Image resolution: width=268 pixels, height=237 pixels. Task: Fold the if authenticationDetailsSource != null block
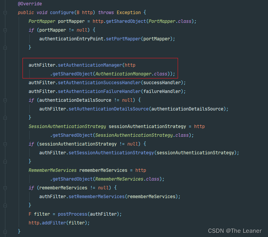click(5, 100)
